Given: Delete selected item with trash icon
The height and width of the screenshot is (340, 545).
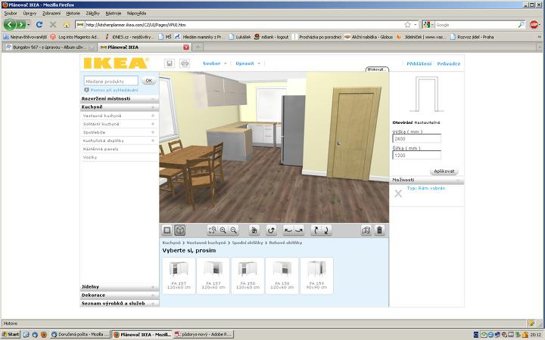Looking at the screenshot, I should coord(379,230).
